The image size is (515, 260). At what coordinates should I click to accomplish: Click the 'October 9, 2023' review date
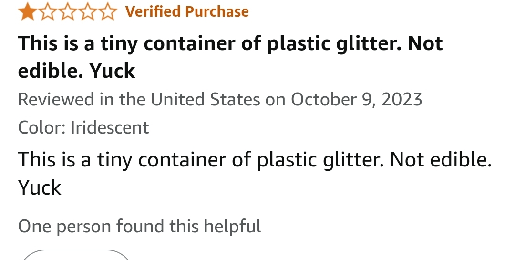tap(356, 99)
